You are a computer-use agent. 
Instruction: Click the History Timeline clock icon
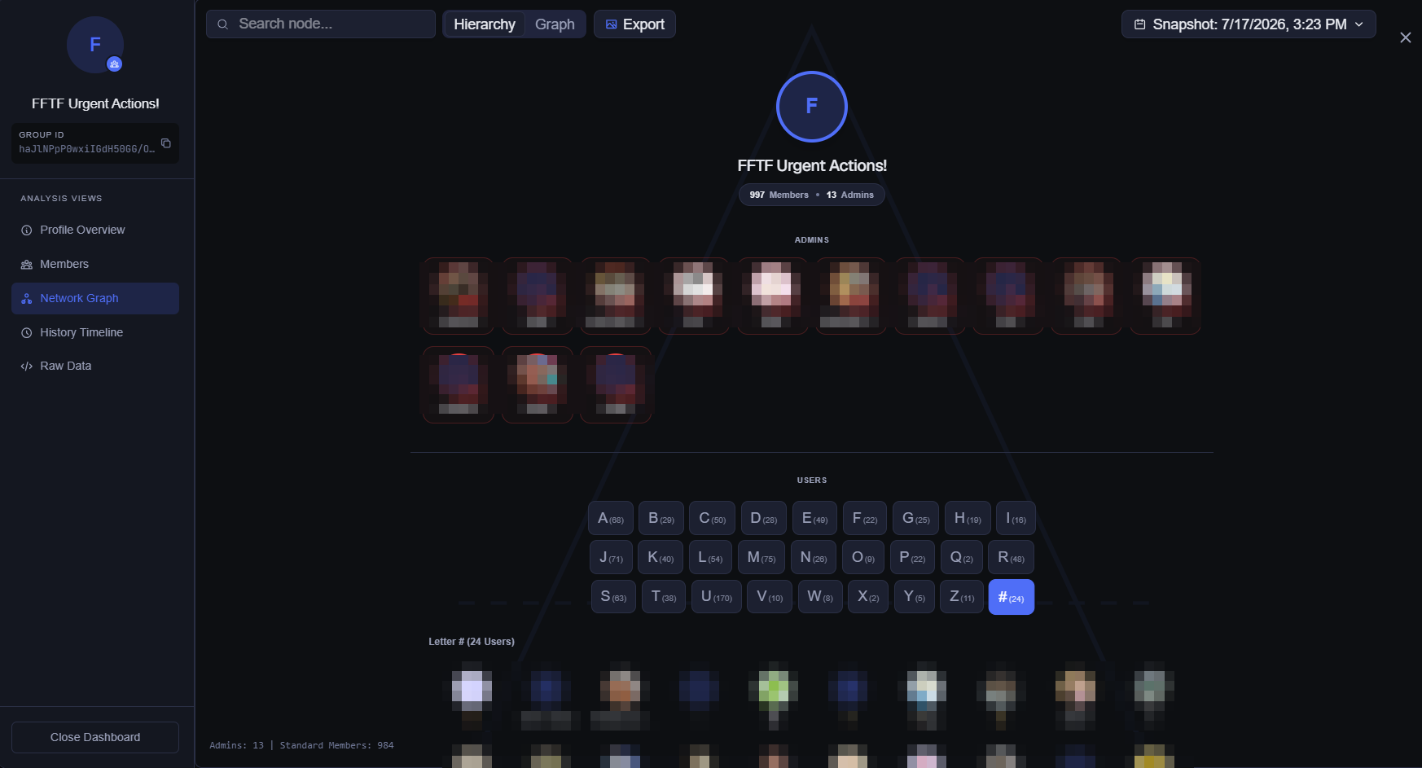tap(27, 333)
